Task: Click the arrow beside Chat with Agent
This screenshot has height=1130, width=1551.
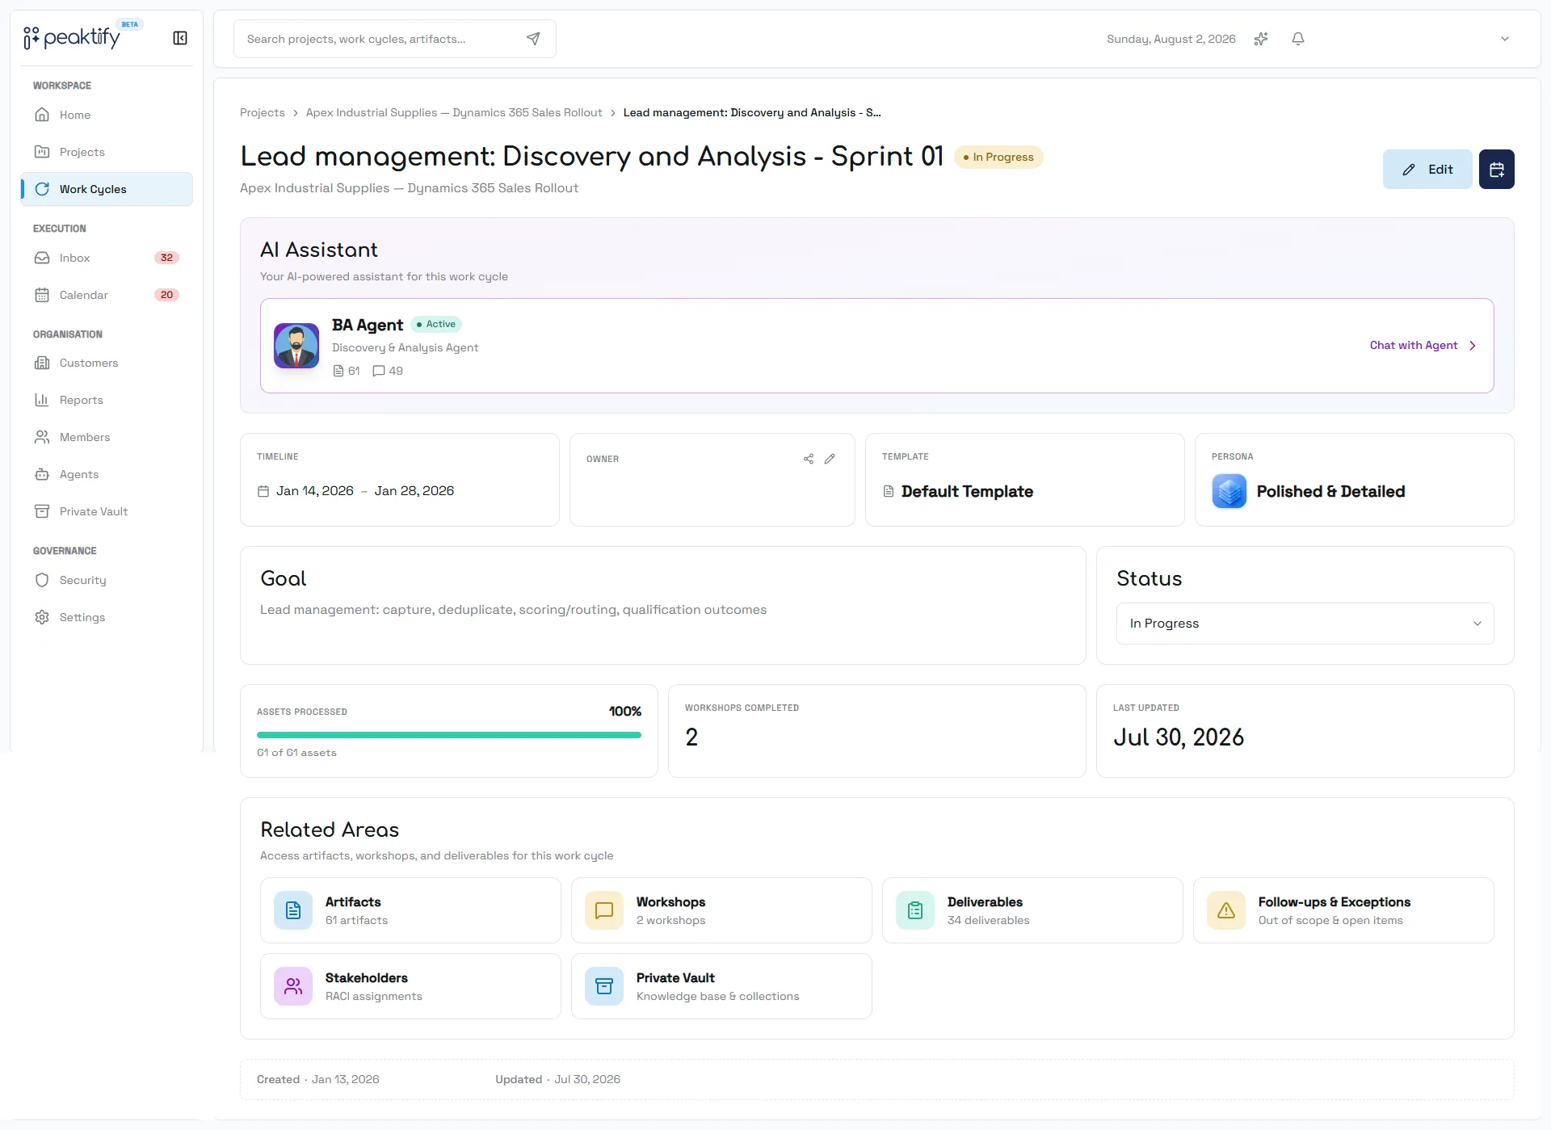Action: point(1473,346)
